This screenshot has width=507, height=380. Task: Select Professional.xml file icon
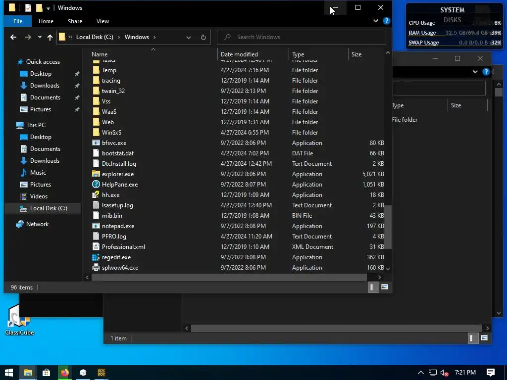96,247
